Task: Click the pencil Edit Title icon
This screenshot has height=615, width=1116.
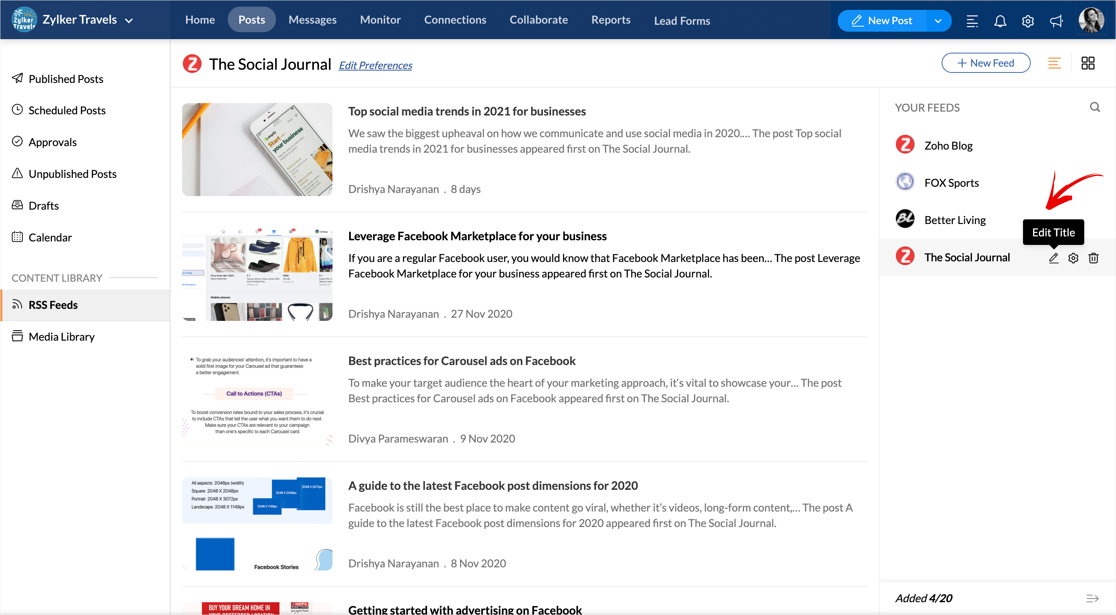Action: (x=1053, y=258)
